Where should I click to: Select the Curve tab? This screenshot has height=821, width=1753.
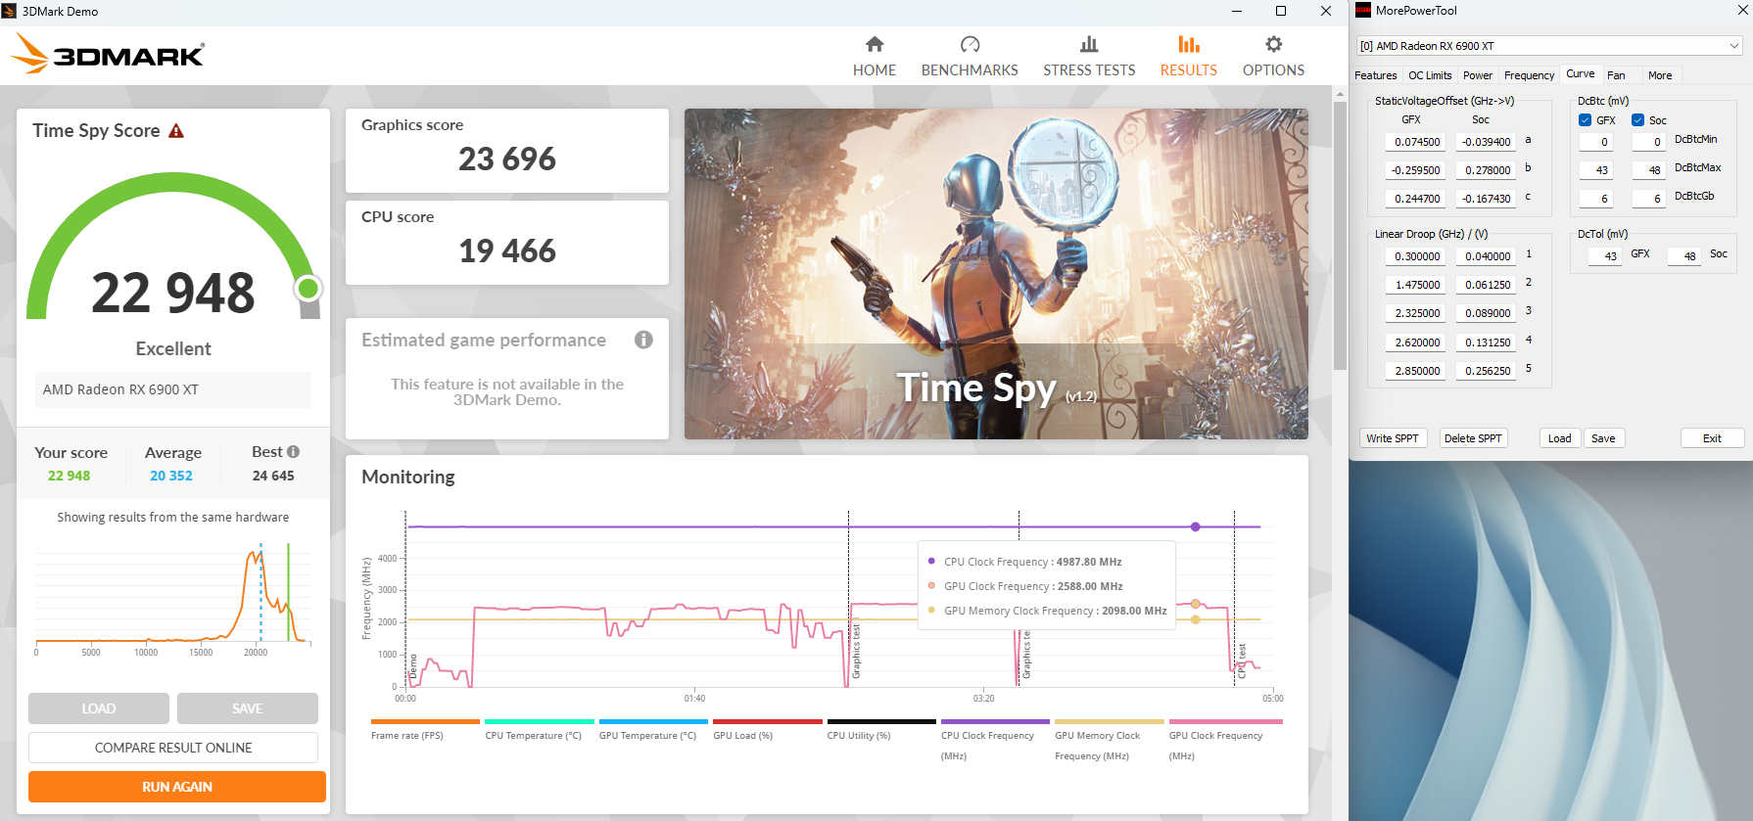coord(1580,74)
